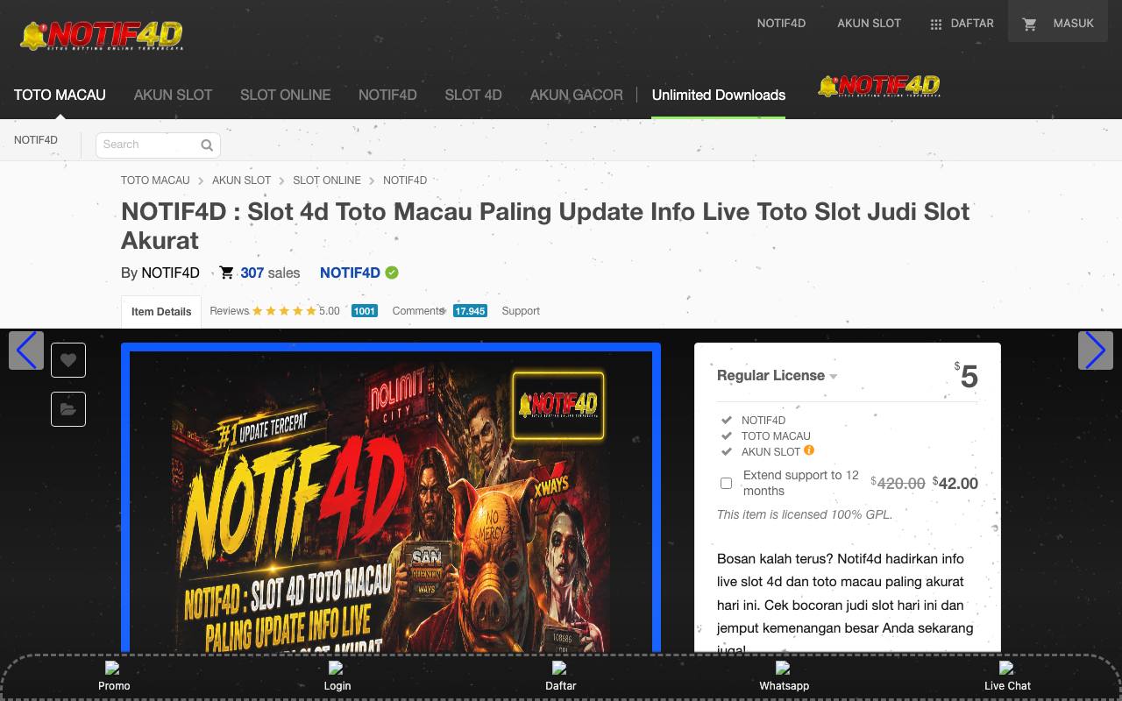Select the NOTIF4D nav tab

(x=387, y=95)
